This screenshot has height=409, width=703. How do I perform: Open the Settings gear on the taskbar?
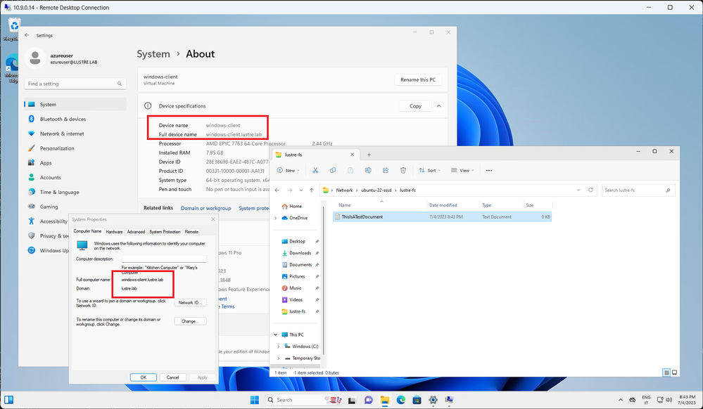[433, 400]
